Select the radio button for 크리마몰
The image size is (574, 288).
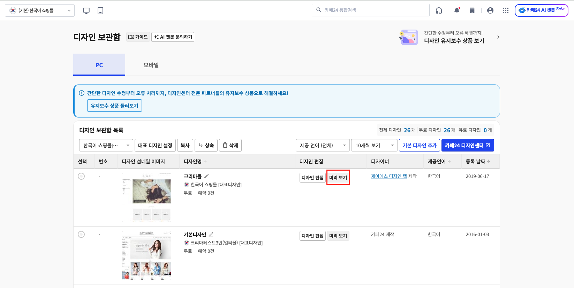pos(81,176)
